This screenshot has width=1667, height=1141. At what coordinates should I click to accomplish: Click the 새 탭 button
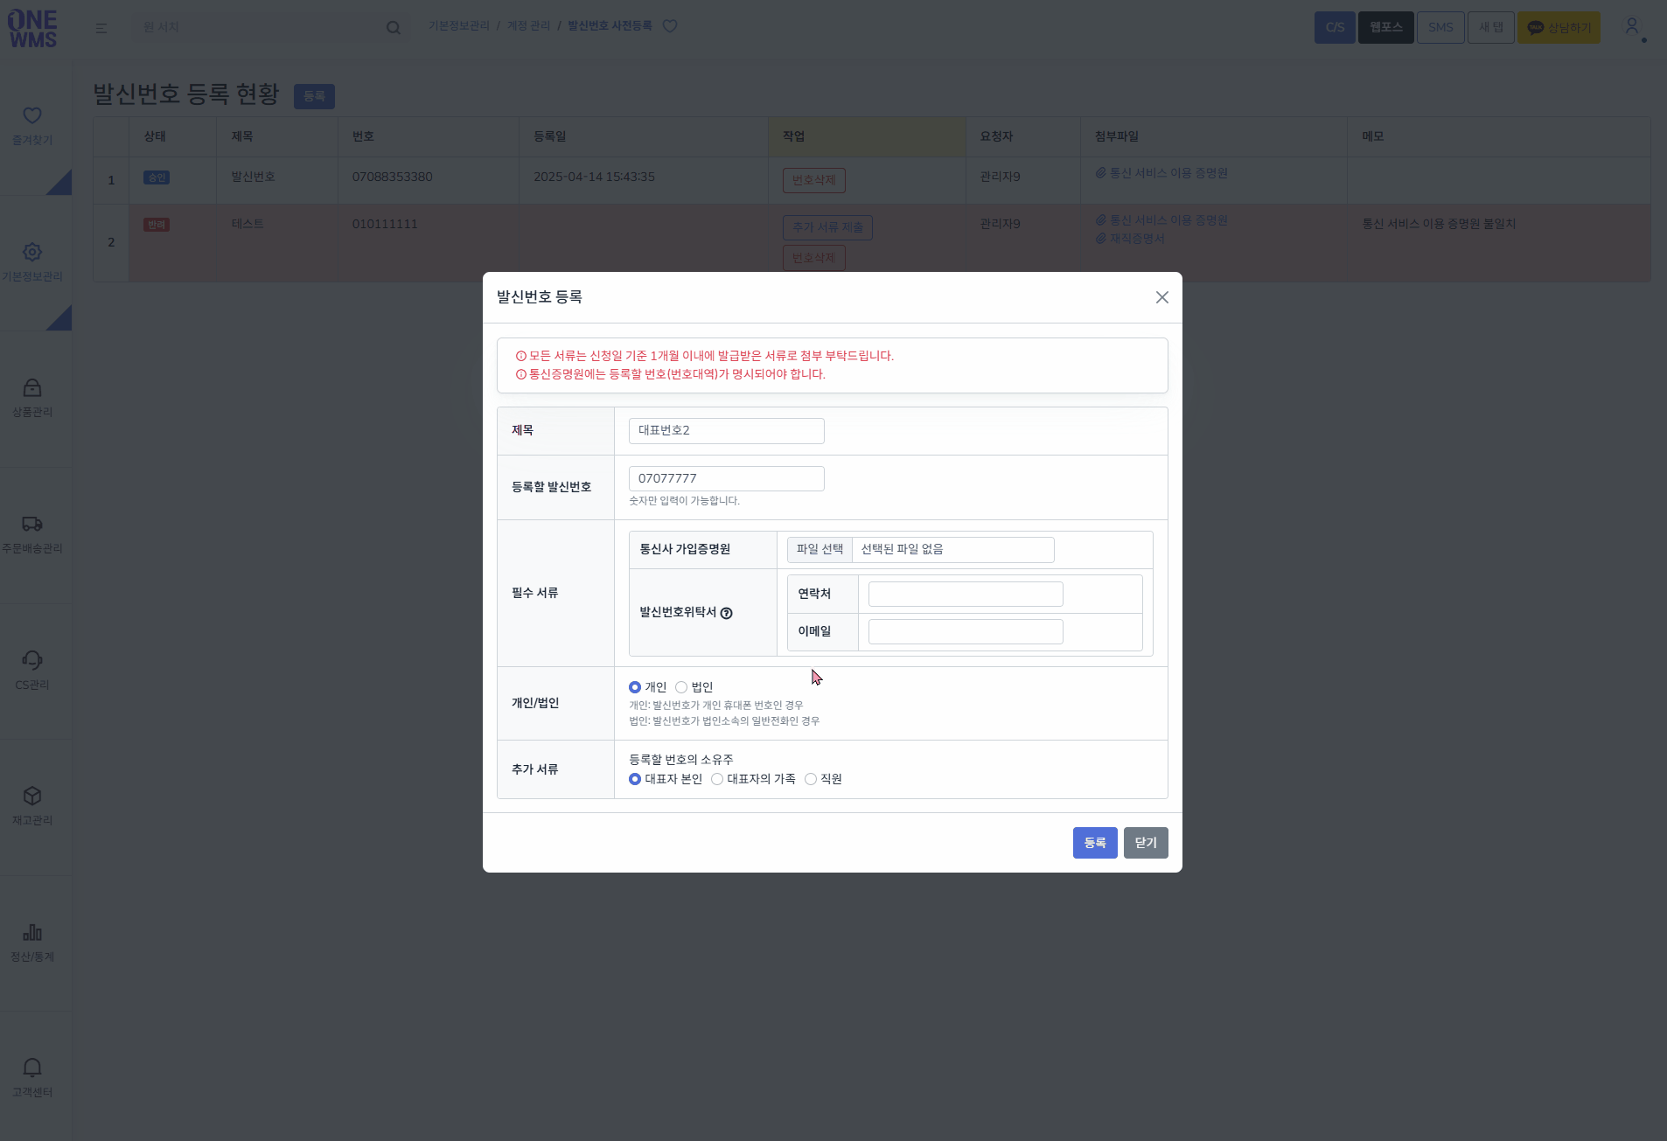point(1491,27)
